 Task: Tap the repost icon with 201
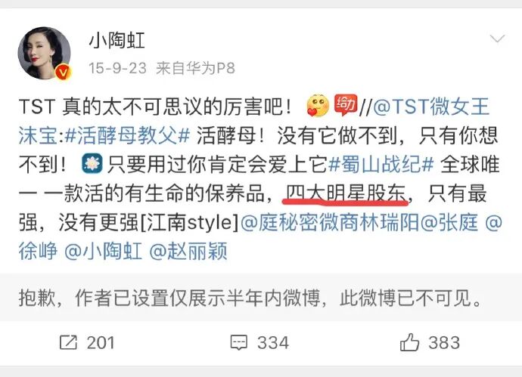68,342
